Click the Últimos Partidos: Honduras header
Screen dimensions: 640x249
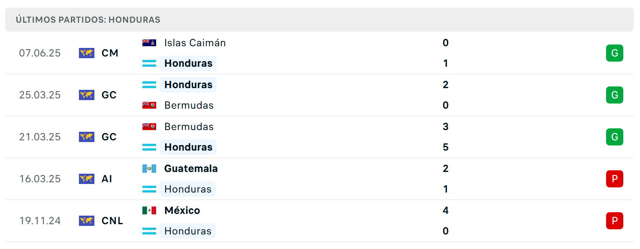pos(88,20)
